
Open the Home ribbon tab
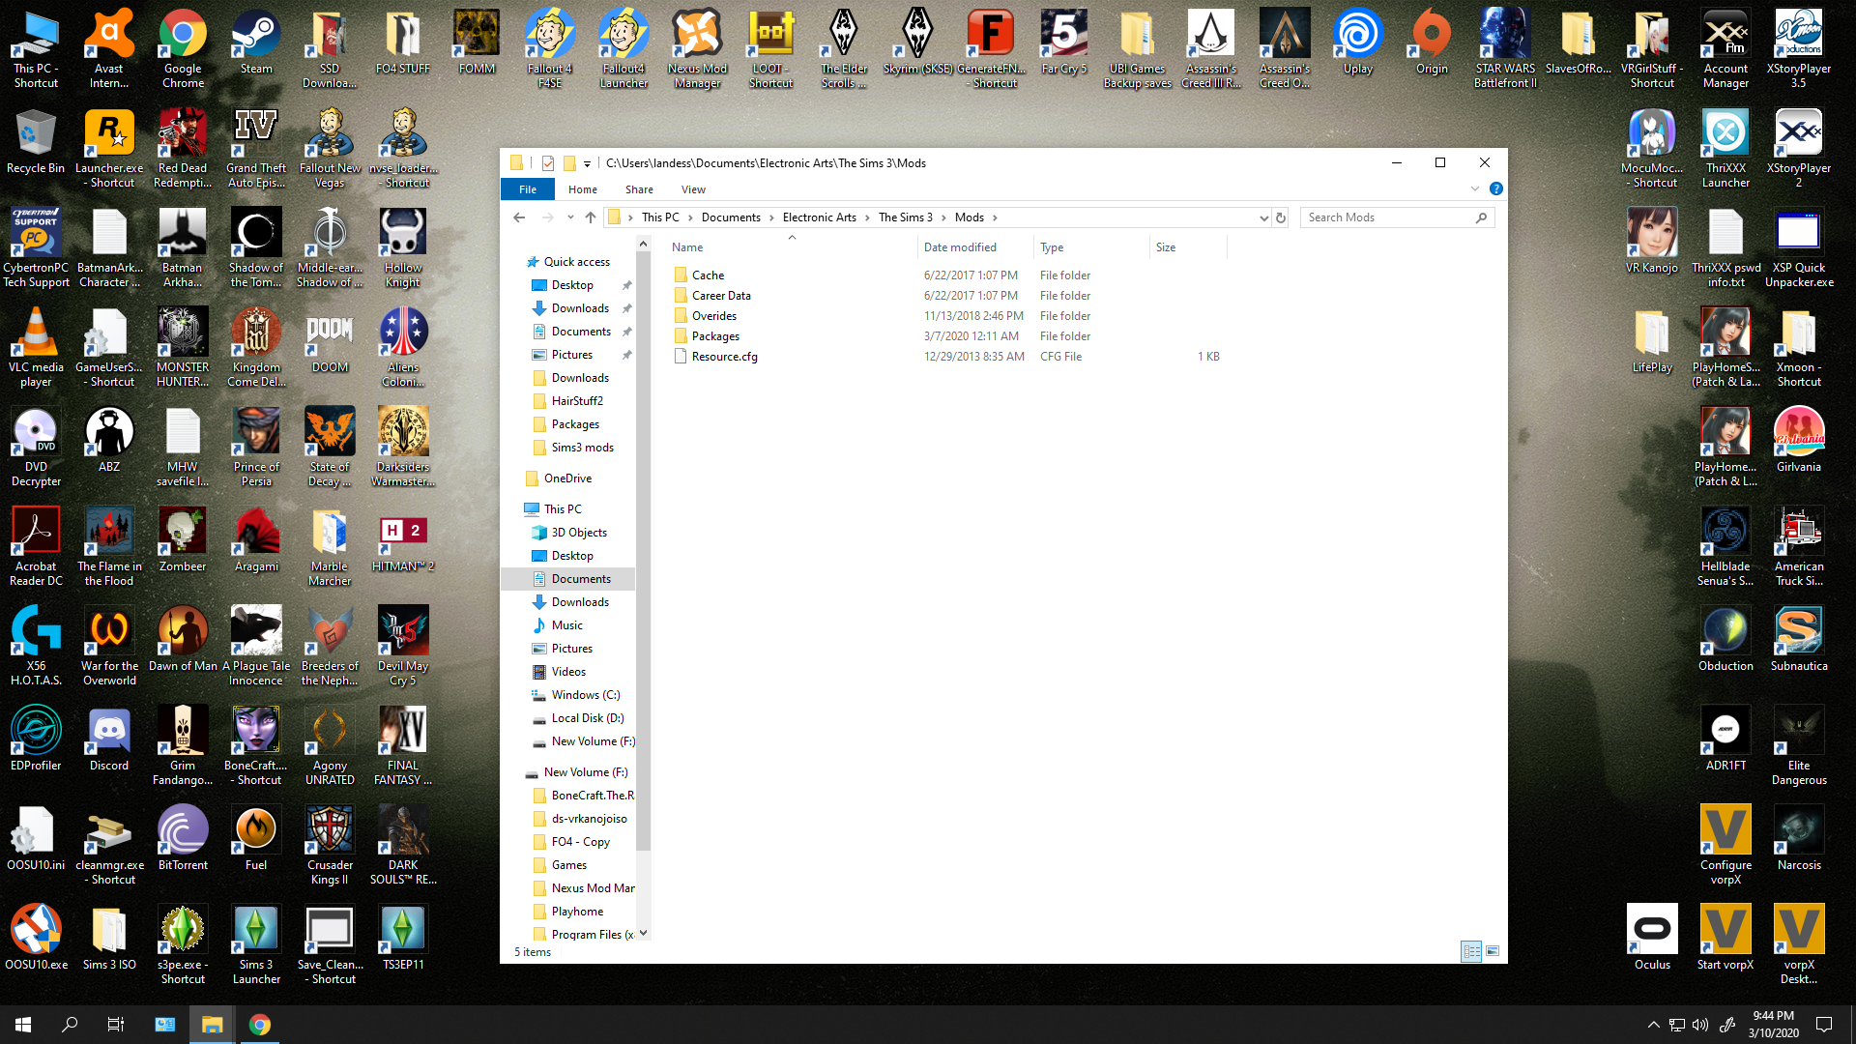(583, 189)
